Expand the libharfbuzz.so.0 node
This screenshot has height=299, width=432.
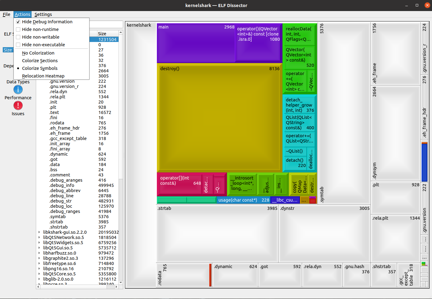pyautogui.click(x=39, y=253)
